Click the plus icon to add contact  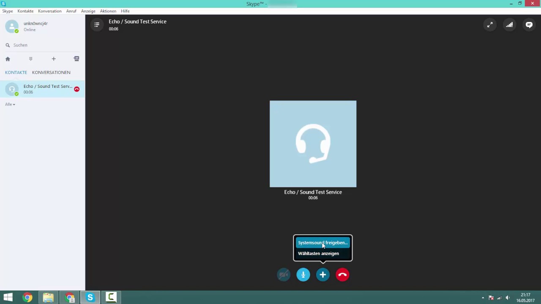(53, 59)
